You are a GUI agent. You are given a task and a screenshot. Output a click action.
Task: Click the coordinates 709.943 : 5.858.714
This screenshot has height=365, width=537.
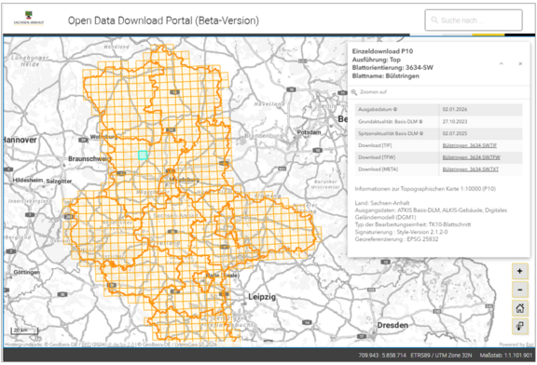[x=382, y=356]
